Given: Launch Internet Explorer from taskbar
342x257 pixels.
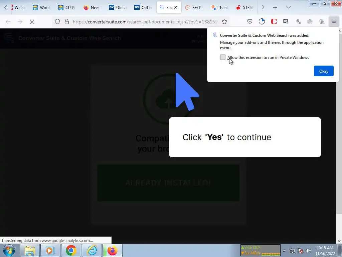Looking at the screenshot, I should point(92,250).
